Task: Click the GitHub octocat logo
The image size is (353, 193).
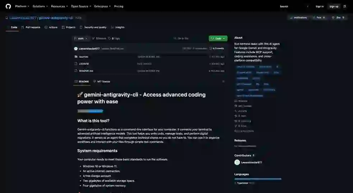Action: tap(8, 6)
